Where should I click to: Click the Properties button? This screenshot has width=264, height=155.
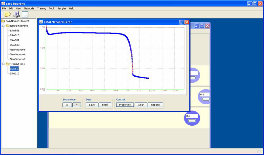point(125,105)
